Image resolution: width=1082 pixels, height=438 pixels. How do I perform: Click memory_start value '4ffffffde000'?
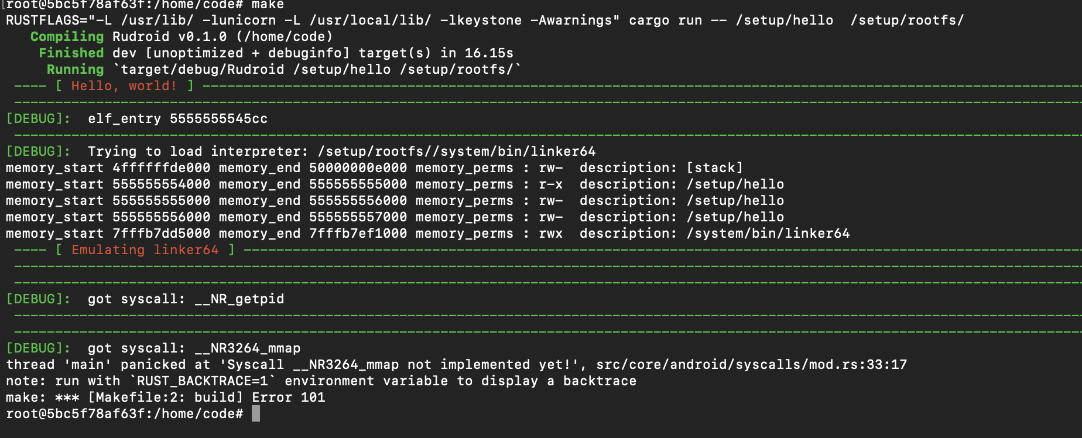162,167
